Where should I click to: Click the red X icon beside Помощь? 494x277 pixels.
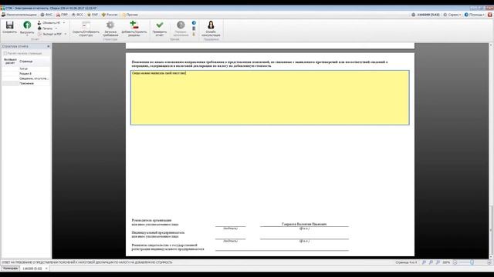[x=490, y=15]
